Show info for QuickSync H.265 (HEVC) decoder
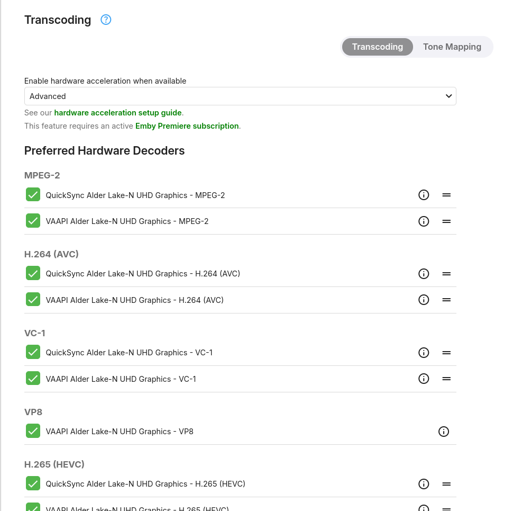 click(424, 484)
